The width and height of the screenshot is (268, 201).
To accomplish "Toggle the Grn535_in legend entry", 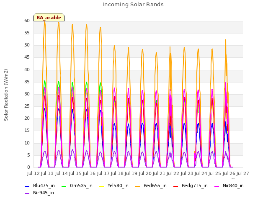I will pyautogui.click(x=77, y=186).
